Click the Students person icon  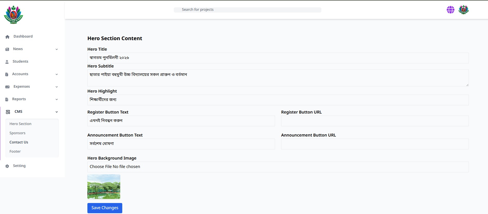7,62
